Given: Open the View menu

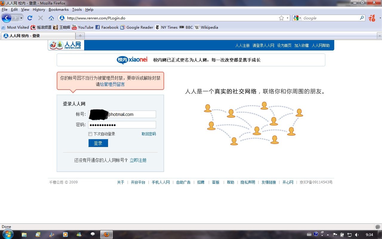Looking at the screenshot, I should (x=25, y=10).
